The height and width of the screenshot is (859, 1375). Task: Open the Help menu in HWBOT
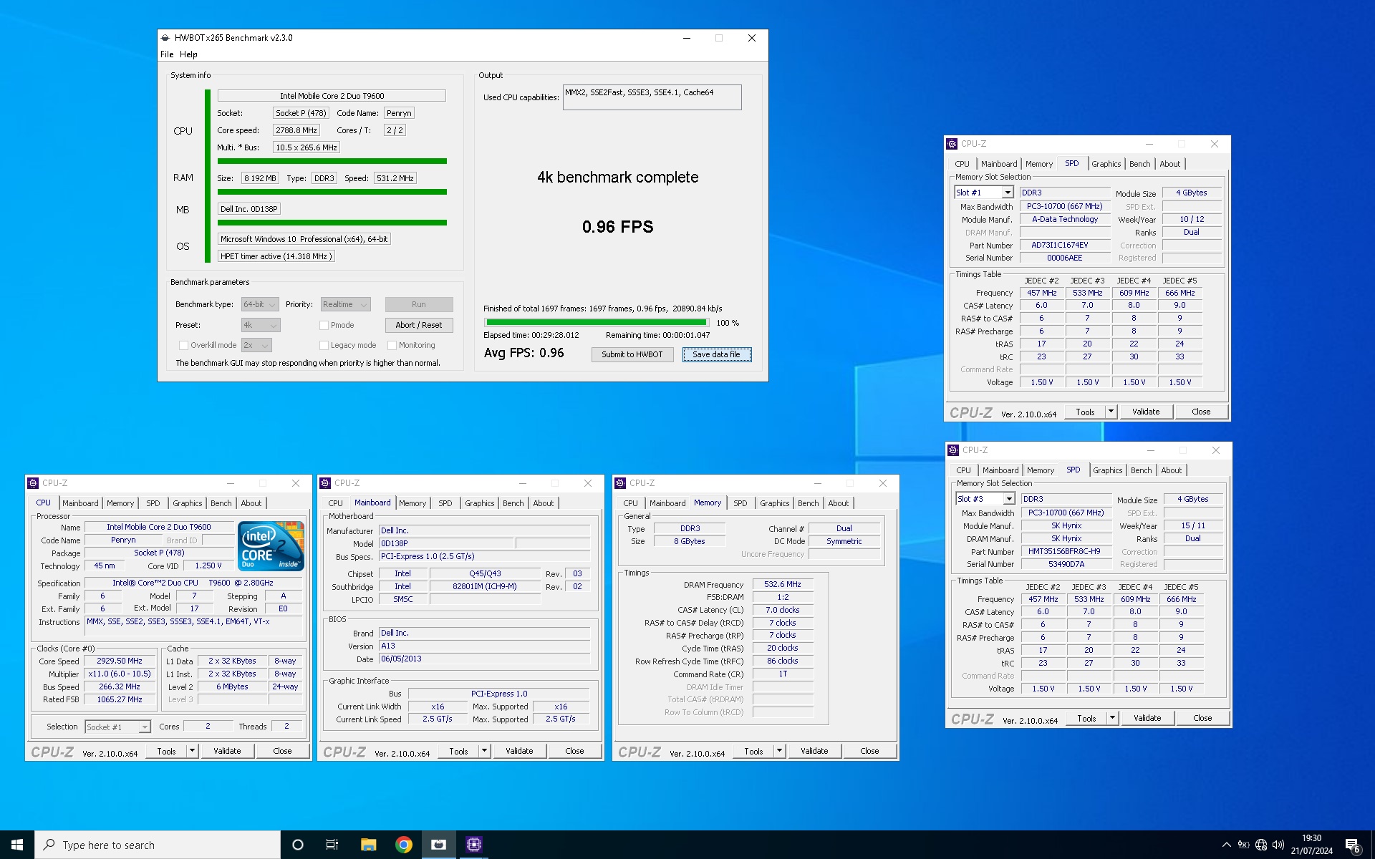pyautogui.click(x=188, y=54)
